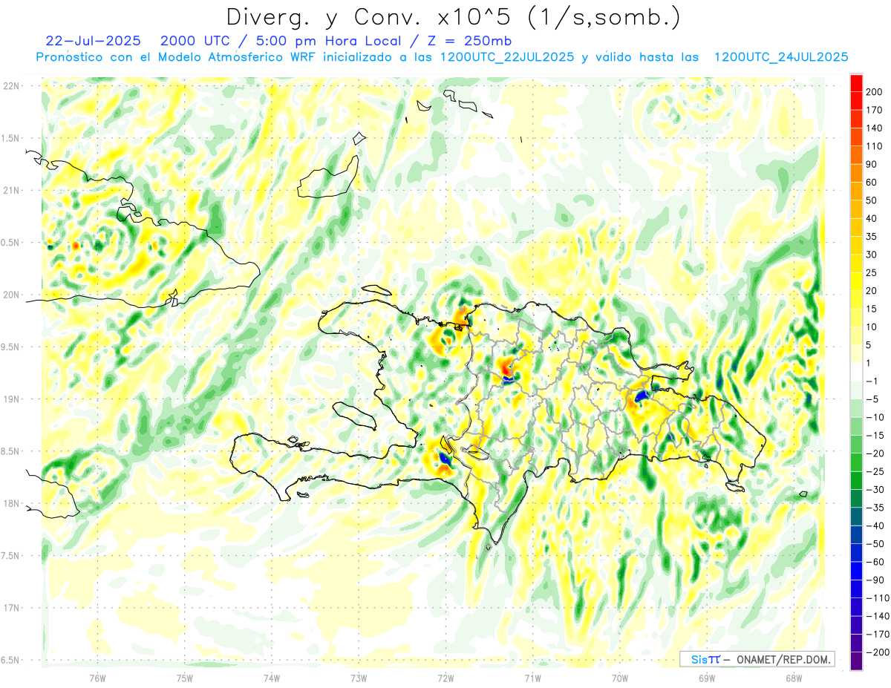This screenshot has height=688, width=891.
Task: Click the 8.5N latitude label
Action: pos(10,451)
